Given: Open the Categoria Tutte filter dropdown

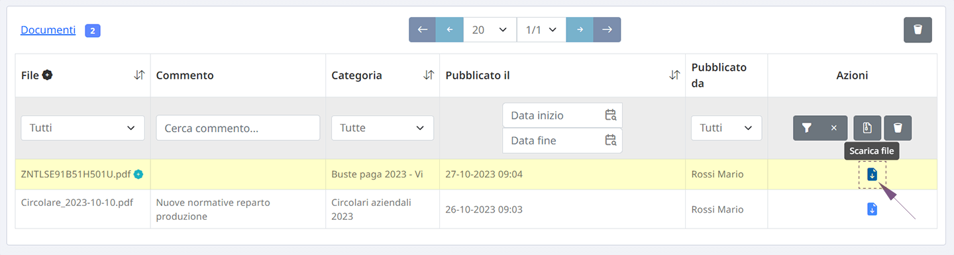Looking at the screenshot, I should point(382,128).
